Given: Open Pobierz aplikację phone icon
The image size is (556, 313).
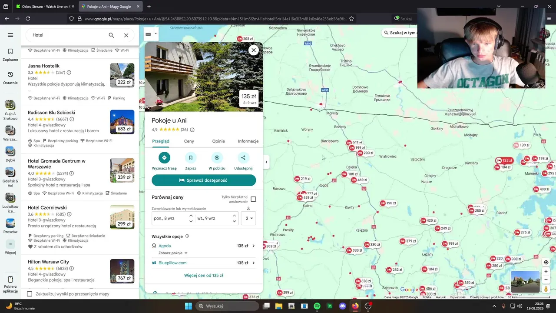Looking at the screenshot, I should pos(10,280).
